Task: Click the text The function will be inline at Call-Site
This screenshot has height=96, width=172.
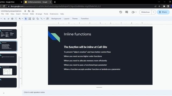Action: [85, 47]
